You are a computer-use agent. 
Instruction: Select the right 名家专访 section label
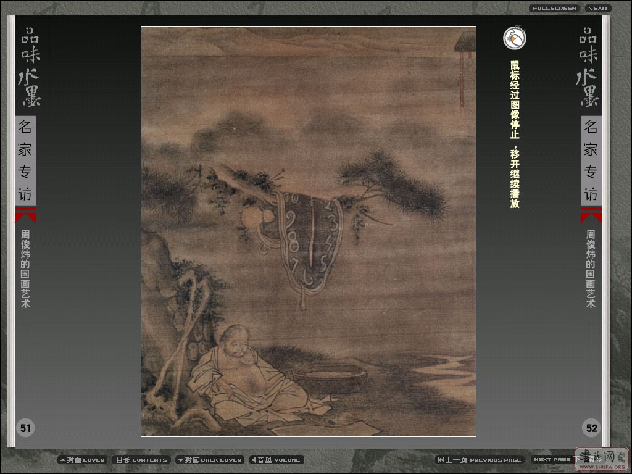591,161
